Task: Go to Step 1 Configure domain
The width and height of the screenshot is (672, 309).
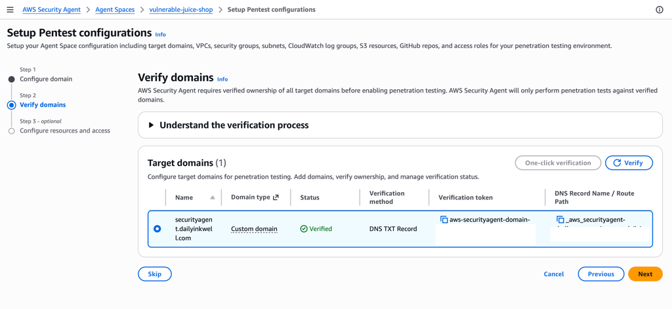Action: [46, 79]
